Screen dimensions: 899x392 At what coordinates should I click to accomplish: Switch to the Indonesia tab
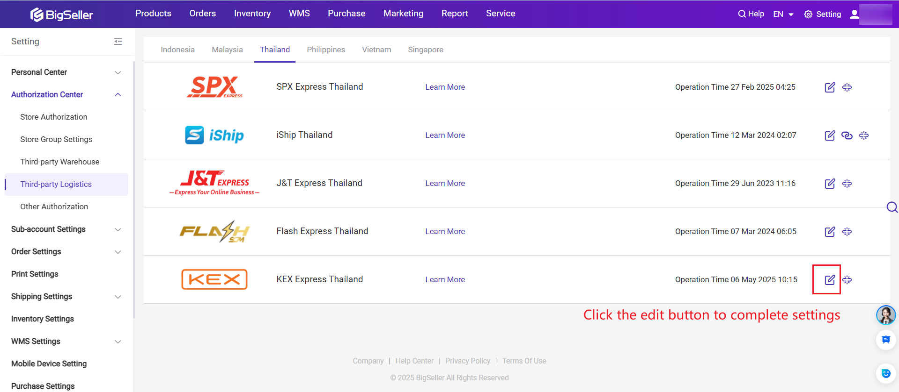[x=177, y=50]
